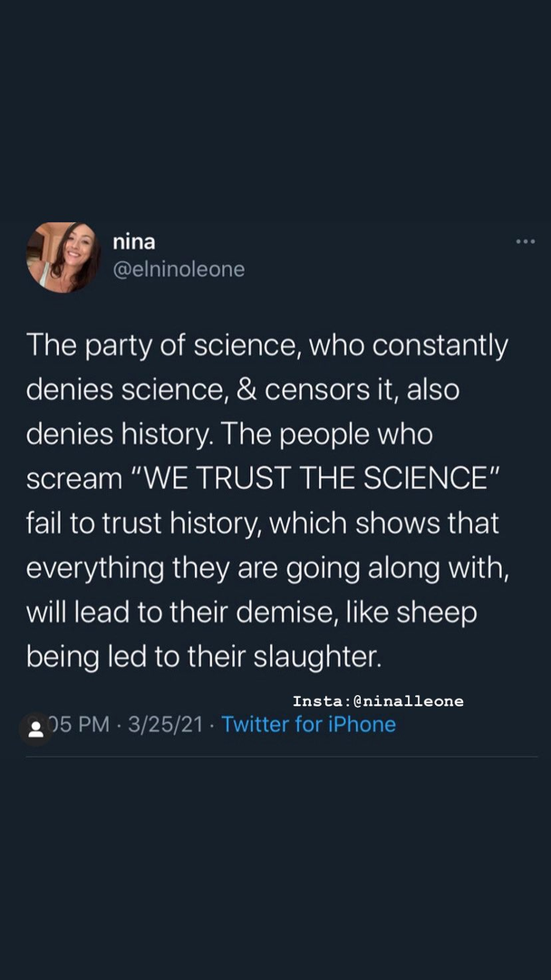Click the "Twitter for iPhone" source link

308,724
